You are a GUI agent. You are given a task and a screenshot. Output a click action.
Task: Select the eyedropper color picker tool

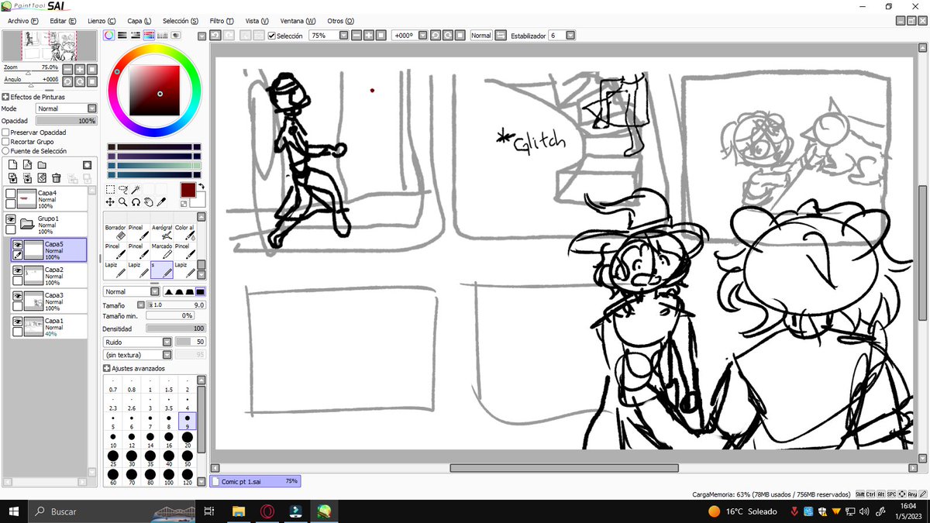pyautogui.click(x=160, y=201)
